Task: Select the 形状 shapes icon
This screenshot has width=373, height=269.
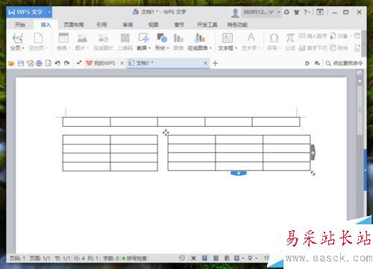Action: pyautogui.click(x=162, y=38)
